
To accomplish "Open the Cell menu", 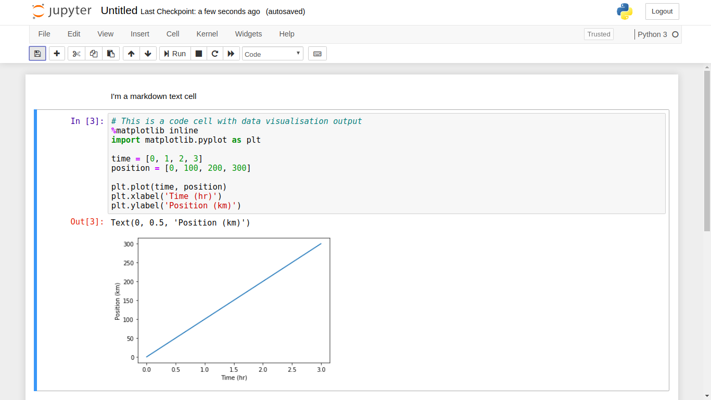I will point(173,34).
